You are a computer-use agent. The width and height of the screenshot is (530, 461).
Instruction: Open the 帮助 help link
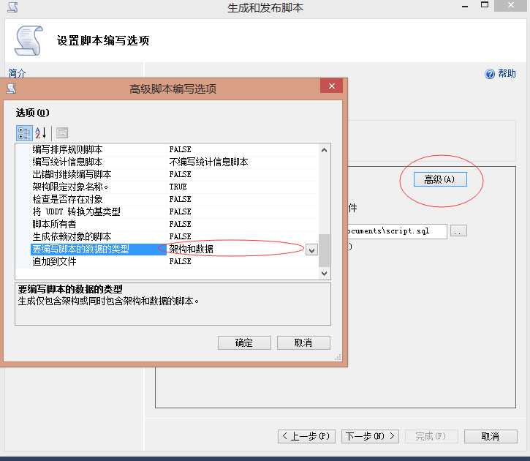(x=507, y=73)
